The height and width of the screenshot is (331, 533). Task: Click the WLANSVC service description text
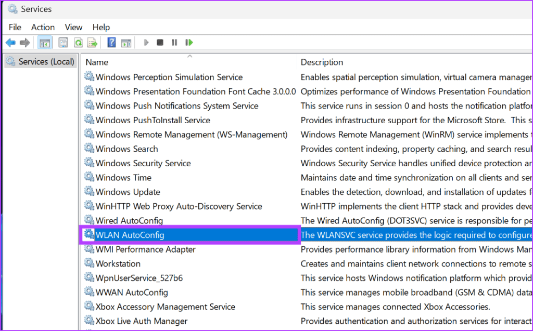(x=416, y=235)
